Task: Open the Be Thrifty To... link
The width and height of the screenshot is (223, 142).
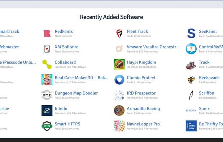Action: pyautogui.click(x=211, y=124)
